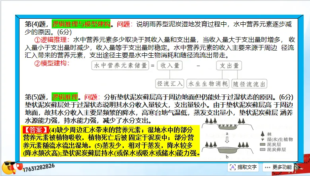
Task: Click the 径流汇入 diagram box
Action: [x=170, y=84]
